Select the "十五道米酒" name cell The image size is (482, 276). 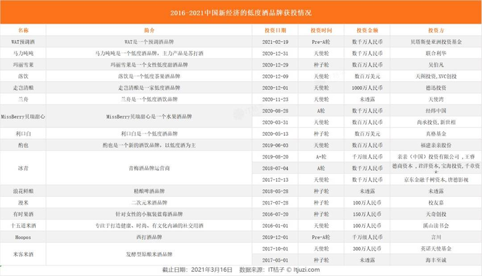pyautogui.click(x=23, y=226)
